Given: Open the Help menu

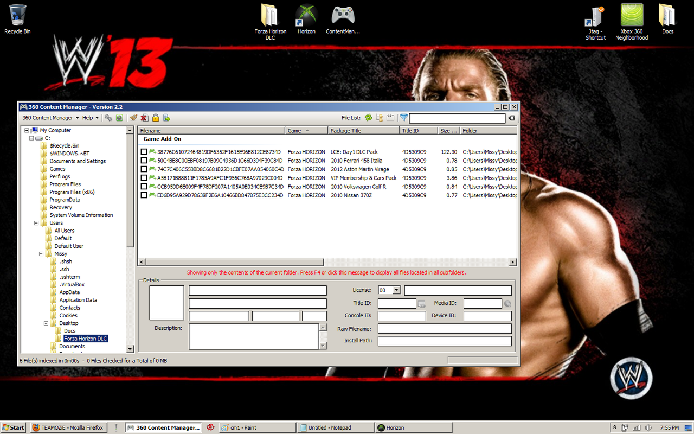Looking at the screenshot, I should [90, 118].
